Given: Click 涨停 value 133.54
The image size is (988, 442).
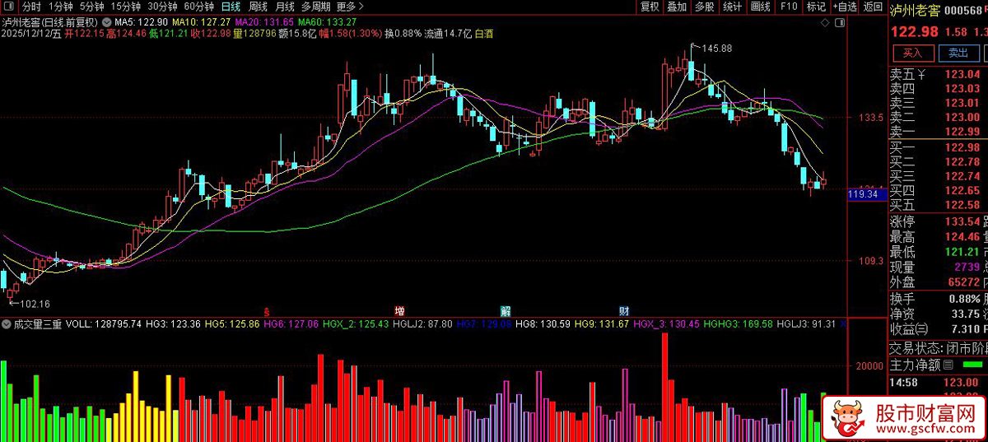Looking at the screenshot, I should click(x=962, y=221).
